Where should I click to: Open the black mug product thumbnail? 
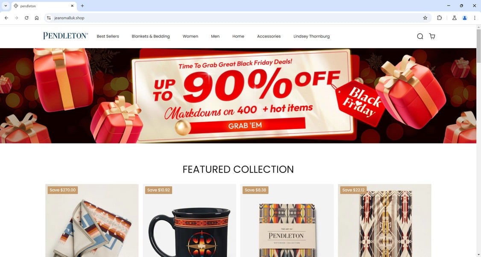click(x=189, y=221)
